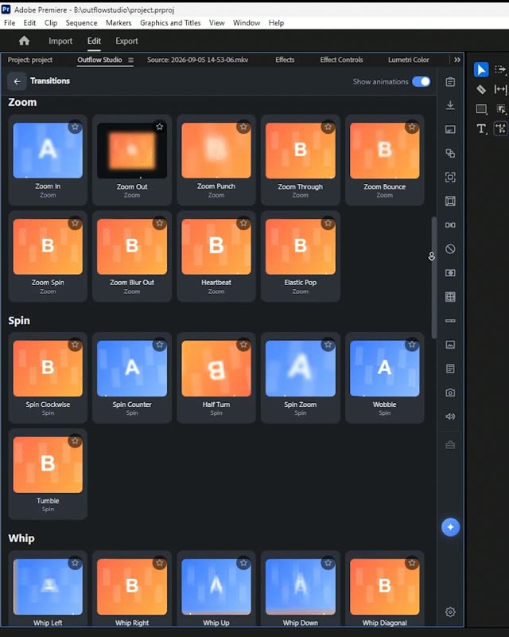Image resolution: width=509 pixels, height=637 pixels.
Task: Select the Spin Zoom transition thumbnail
Action: [301, 369]
